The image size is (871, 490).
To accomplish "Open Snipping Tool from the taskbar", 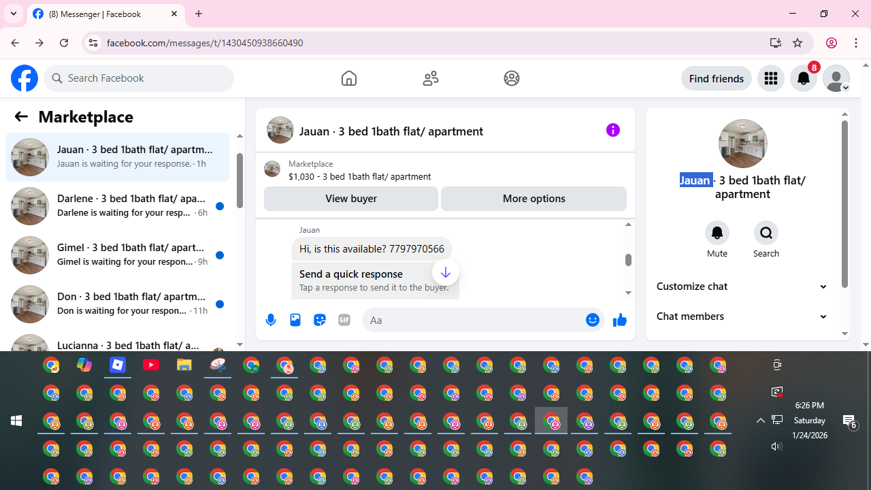I will [218, 365].
